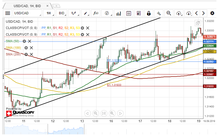Toggle the volume bars chart icon
The image size is (218, 137).
coord(119,13)
